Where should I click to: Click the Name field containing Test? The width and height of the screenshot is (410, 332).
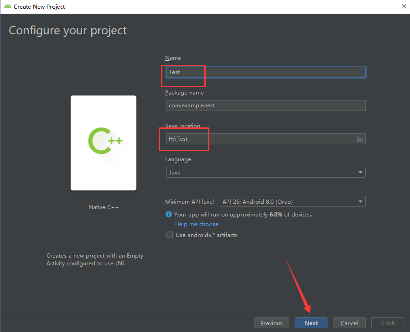(266, 72)
